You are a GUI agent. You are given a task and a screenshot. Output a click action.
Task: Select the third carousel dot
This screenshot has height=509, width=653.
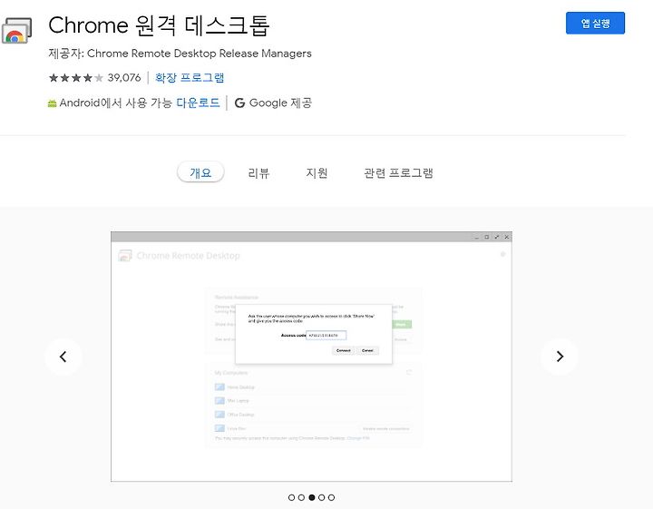[x=311, y=497]
